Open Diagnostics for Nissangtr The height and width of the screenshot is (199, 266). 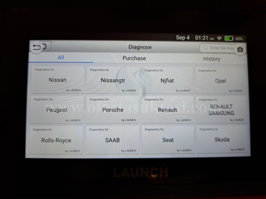tap(113, 80)
